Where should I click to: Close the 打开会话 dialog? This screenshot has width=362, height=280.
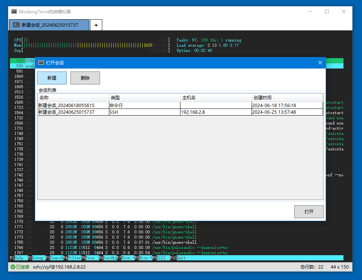pyautogui.click(x=320, y=63)
